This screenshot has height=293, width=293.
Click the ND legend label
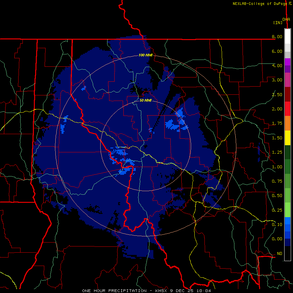[x=280, y=254]
